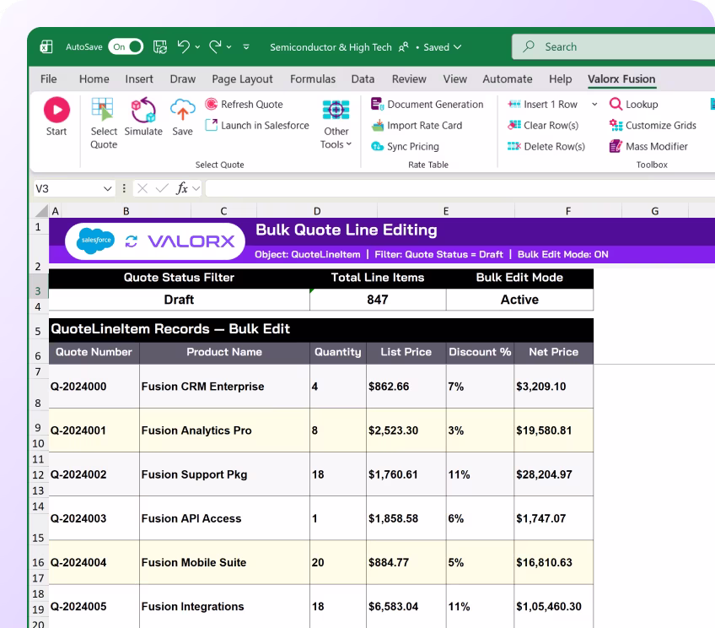The height and width of the screenshot is (628, 715).
Task: Click Import Rate Card
Action: pos(417,125)
